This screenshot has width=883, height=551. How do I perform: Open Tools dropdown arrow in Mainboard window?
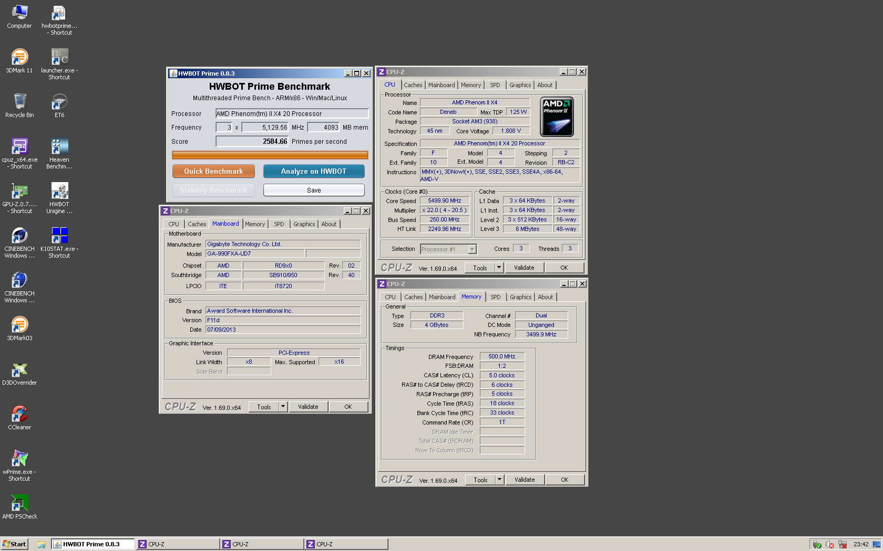pos(283,407)
